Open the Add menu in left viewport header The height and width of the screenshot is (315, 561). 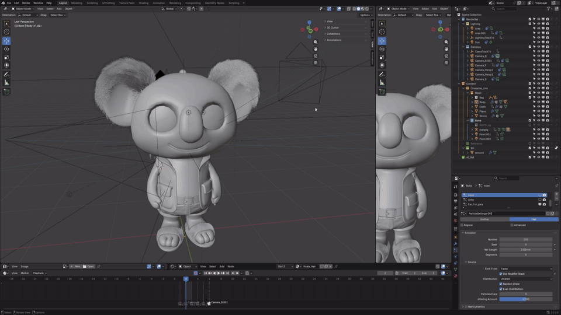point(59,9)
